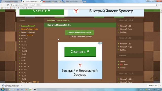Select mods version 1.8 - 1.8.7
This screenshot has height=91, width=162.
pyautogui.click(x=26, y=66)
